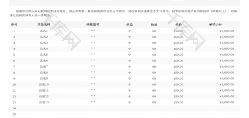Screen dimensions: 249x118
Task: Select subtotal ¥9,000.00 for 品名6
Action: [227, 61]
